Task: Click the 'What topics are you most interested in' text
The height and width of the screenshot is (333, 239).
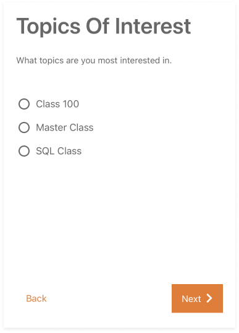Action: coord(94,61)
